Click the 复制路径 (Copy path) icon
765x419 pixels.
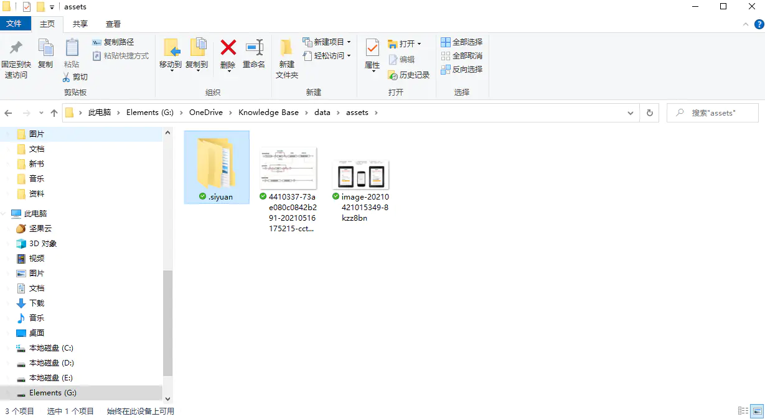[x=96, y=42]
